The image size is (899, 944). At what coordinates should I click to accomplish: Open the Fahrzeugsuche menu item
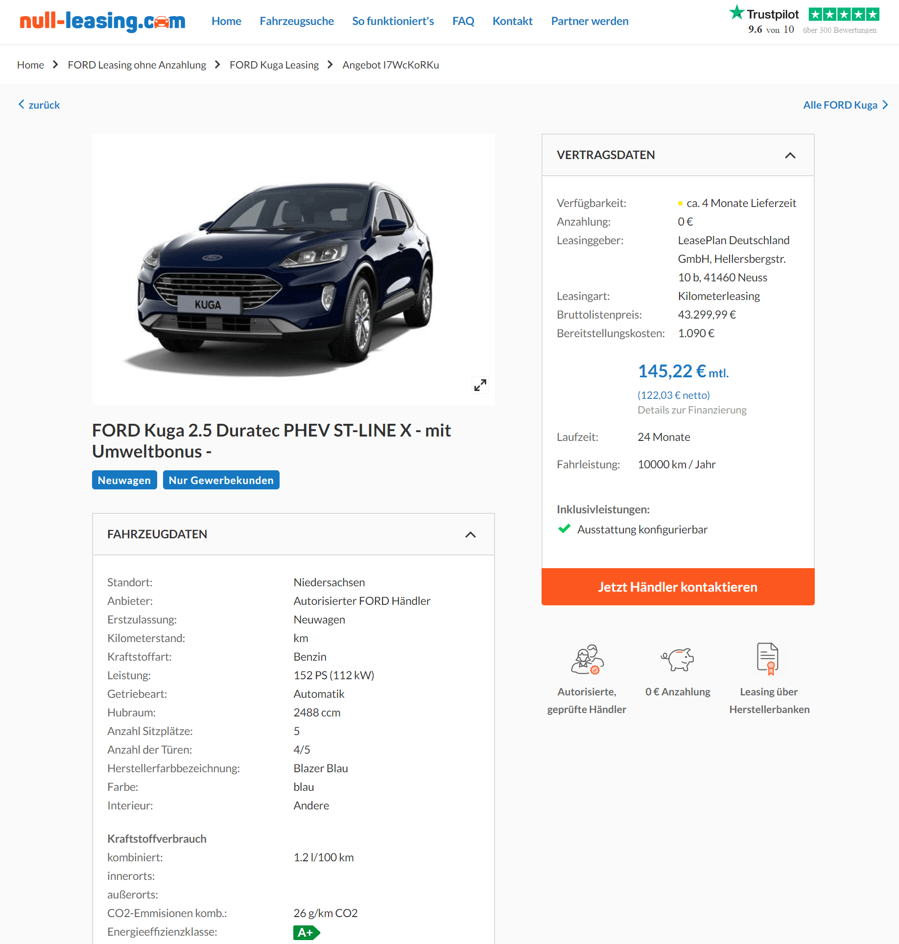coord(297,21)
